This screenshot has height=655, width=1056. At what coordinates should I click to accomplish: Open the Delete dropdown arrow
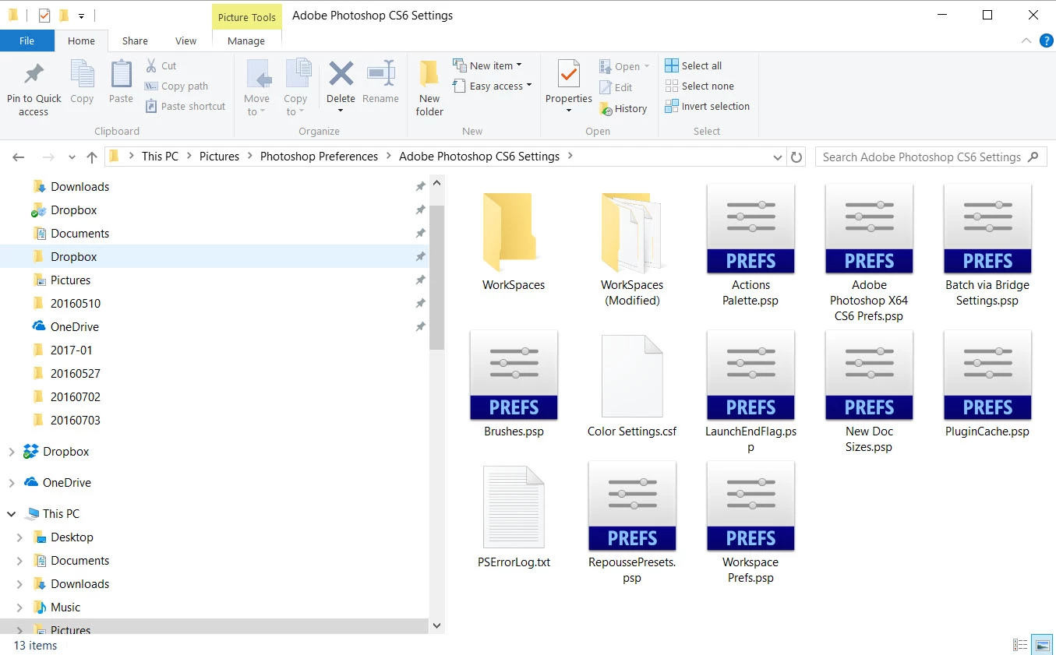[341, 111]
